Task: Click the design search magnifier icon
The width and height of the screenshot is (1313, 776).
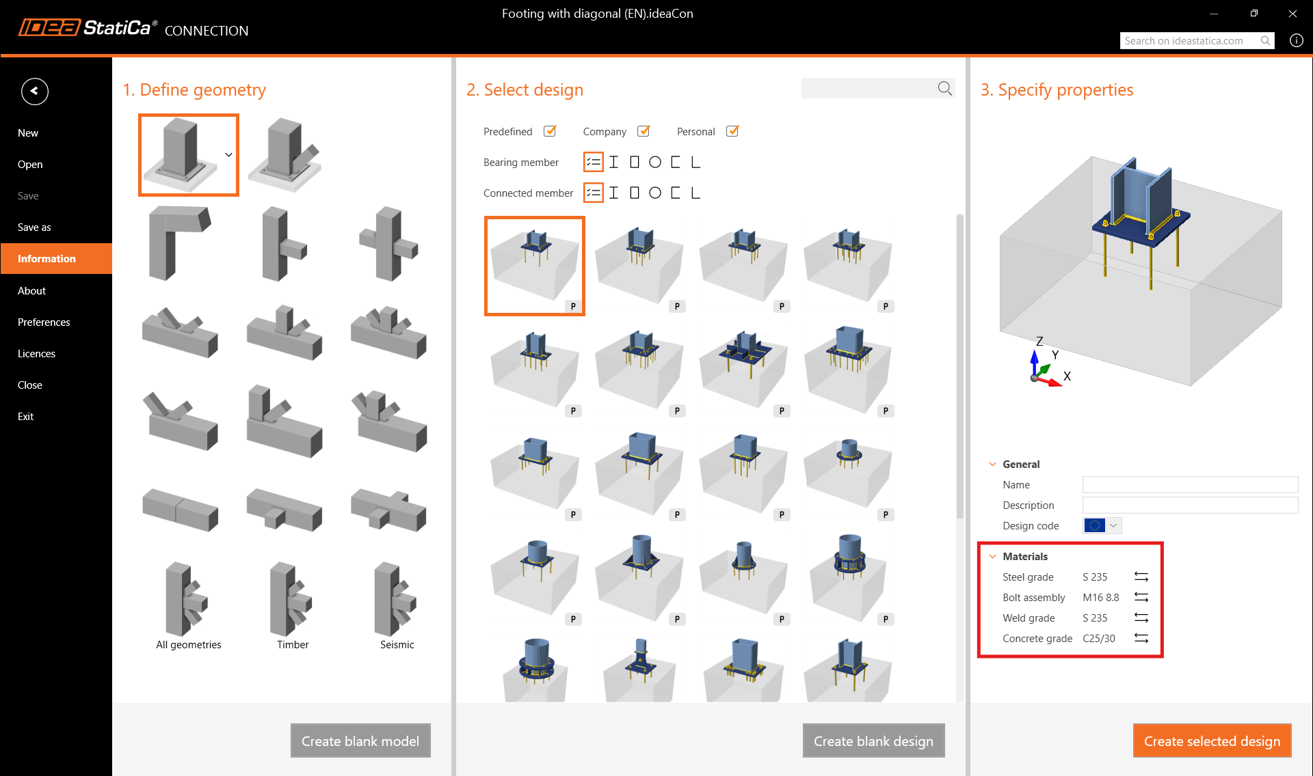Action: (944, 88)
